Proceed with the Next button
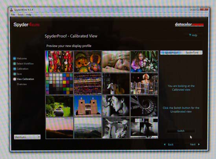This screenshot has height=159, width=216. coord(192,145)
